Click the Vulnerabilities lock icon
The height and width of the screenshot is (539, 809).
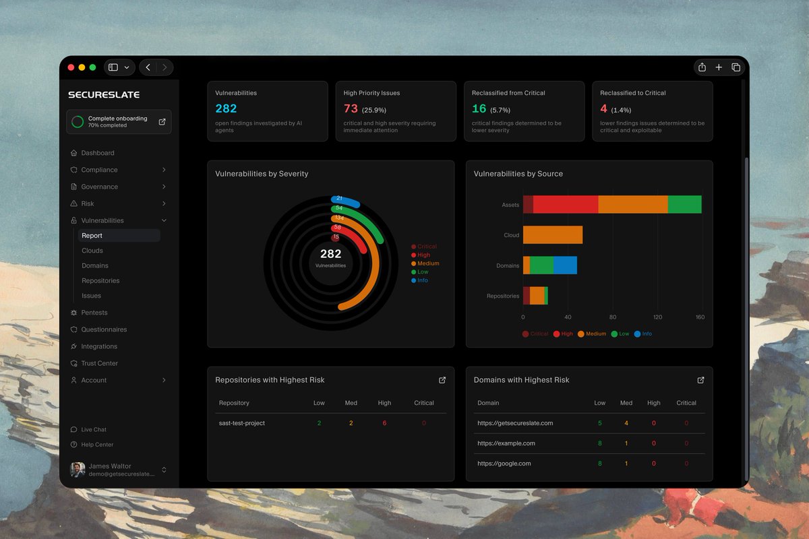74,220
